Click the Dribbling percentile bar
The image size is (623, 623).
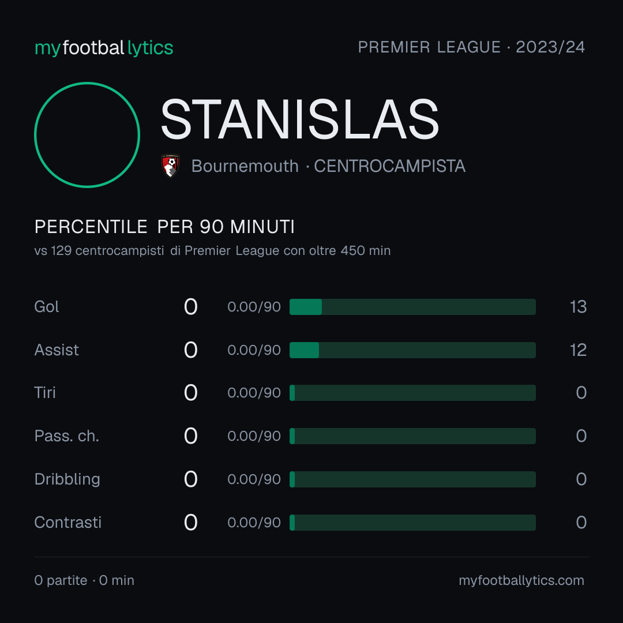[x=412, y=479]
